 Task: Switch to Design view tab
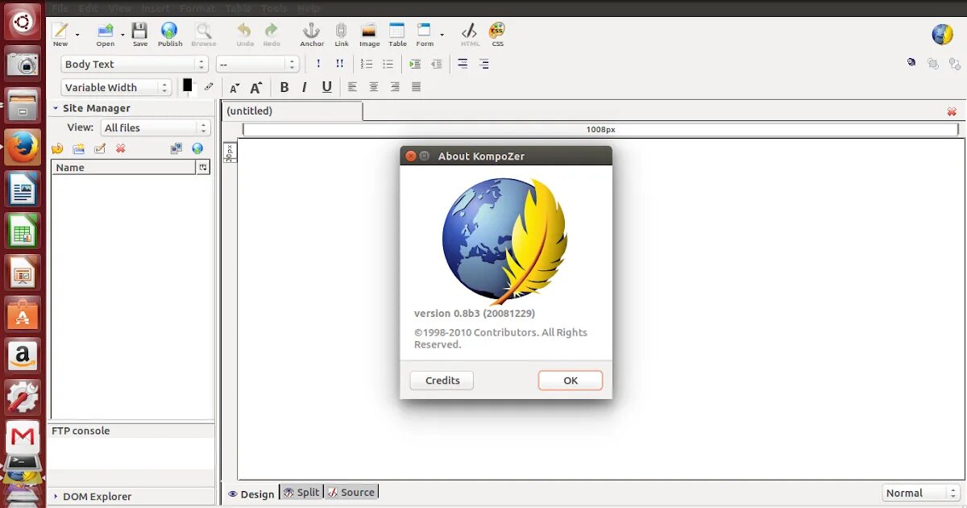pyautogui.click(x=251, y=493)
